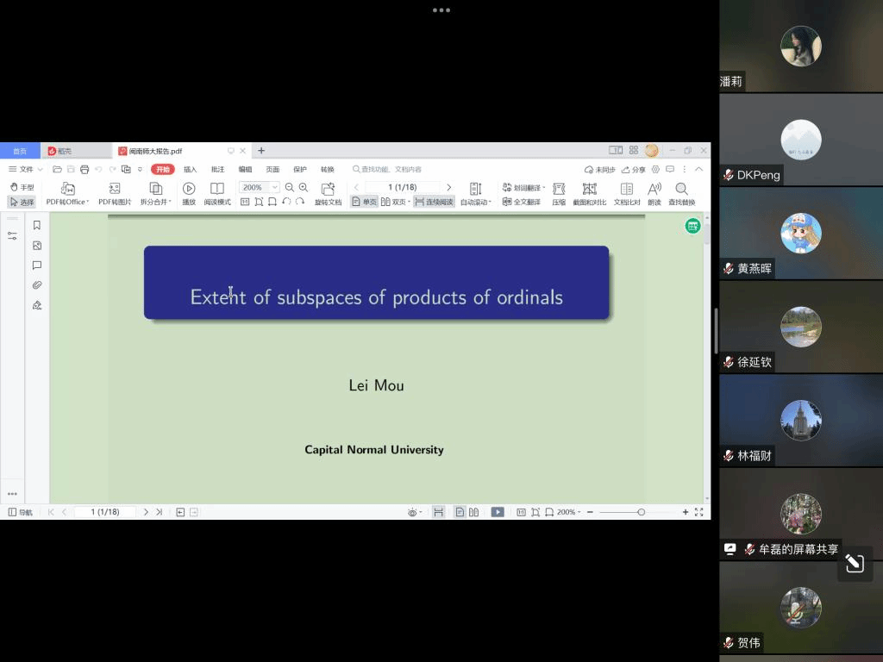This screenshot has height=662, width=883.
Task: Click the 旋转文档 rotate document icon
Action: click(x=328, y=189)
